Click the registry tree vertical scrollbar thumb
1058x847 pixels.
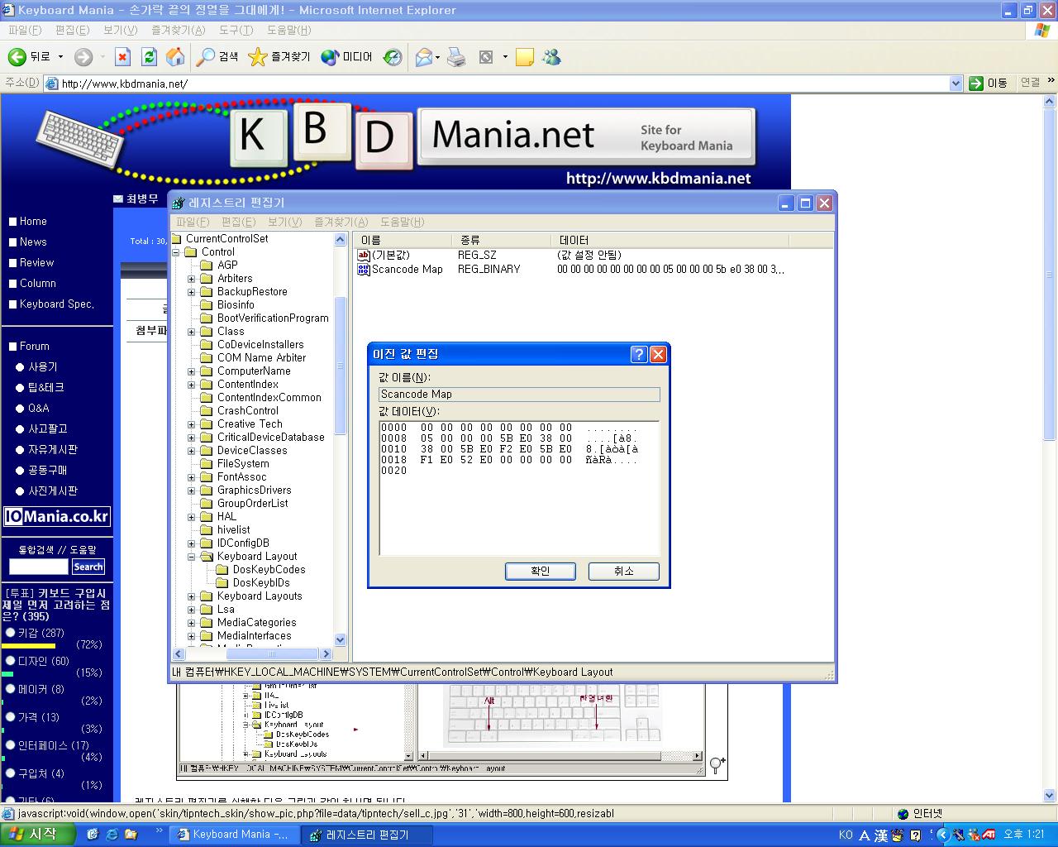click(340, 366)
